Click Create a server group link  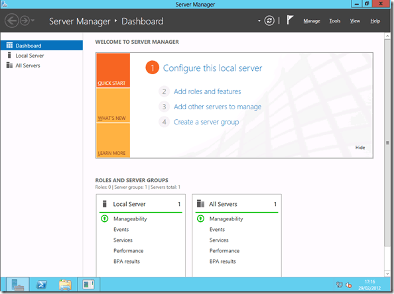tap(206, 122)
